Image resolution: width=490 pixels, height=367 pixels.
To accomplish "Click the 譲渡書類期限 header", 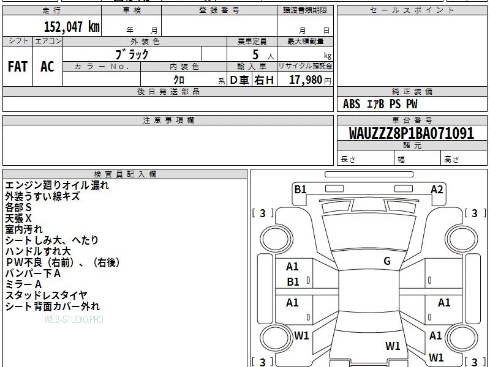I will coord(305,10).
